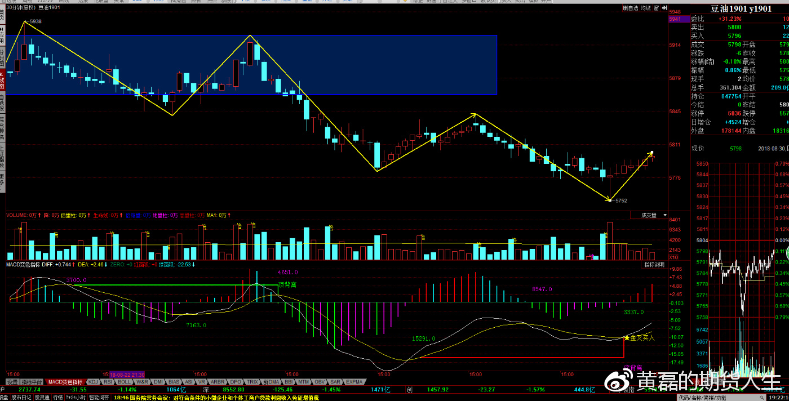Image resolution: width=789 pixels, height=401 pixels.
Task: Click the 买入 price 5796
Action: tap(734, 36)
